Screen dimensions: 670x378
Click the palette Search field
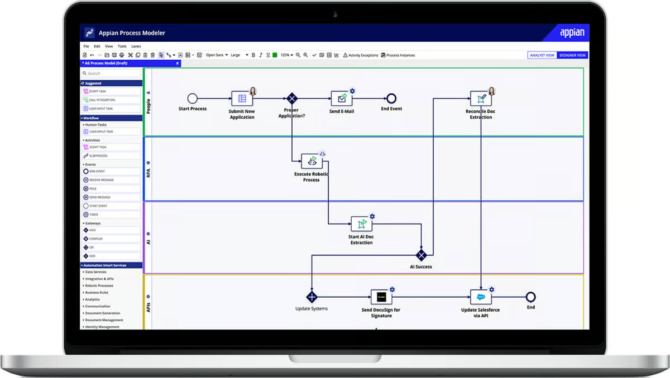(111, 73)
